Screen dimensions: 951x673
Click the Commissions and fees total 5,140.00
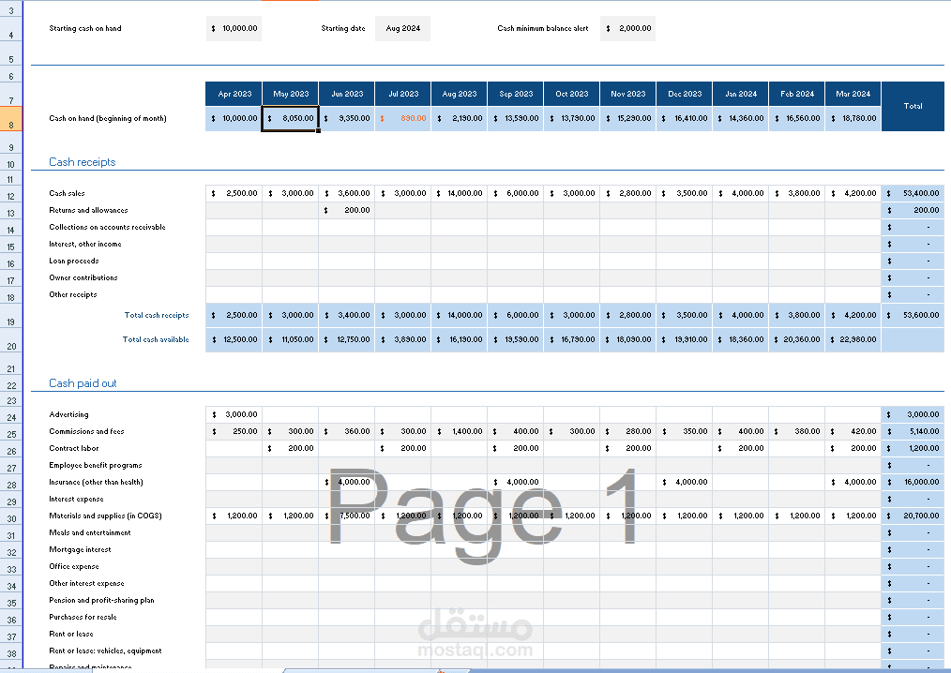913,432
